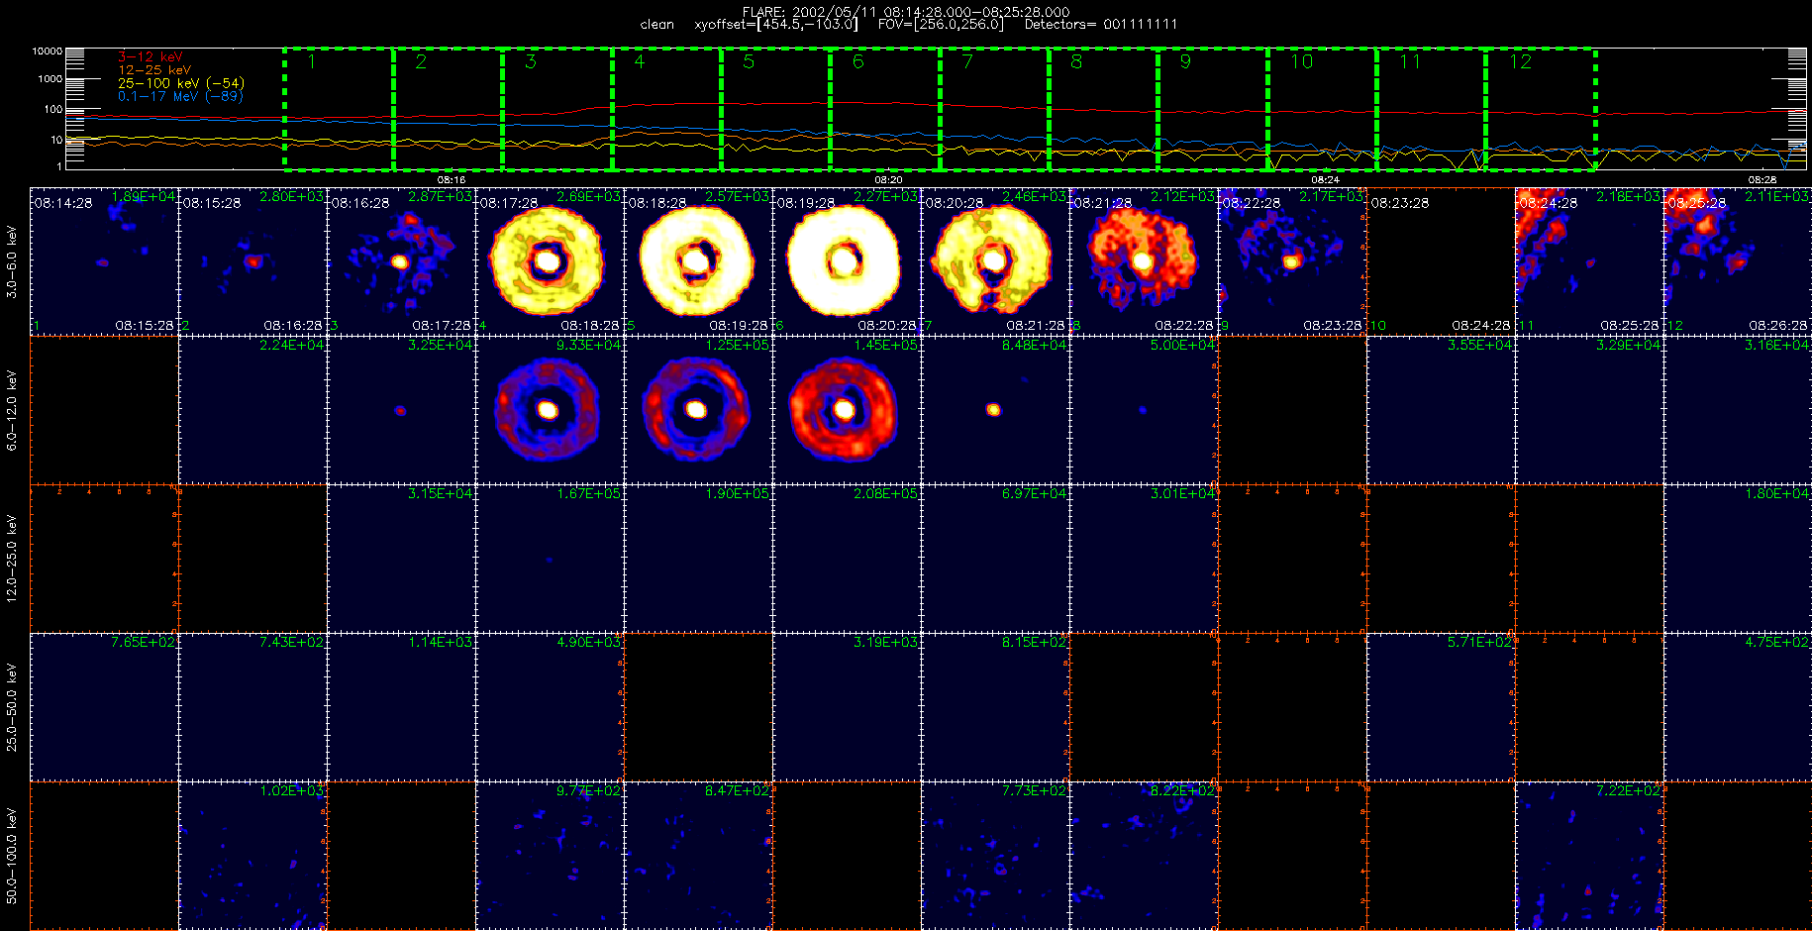Click the 10000 y-axis tick label
The width and height of the screenshot is (1812, 931).
(x=48, y=51)
